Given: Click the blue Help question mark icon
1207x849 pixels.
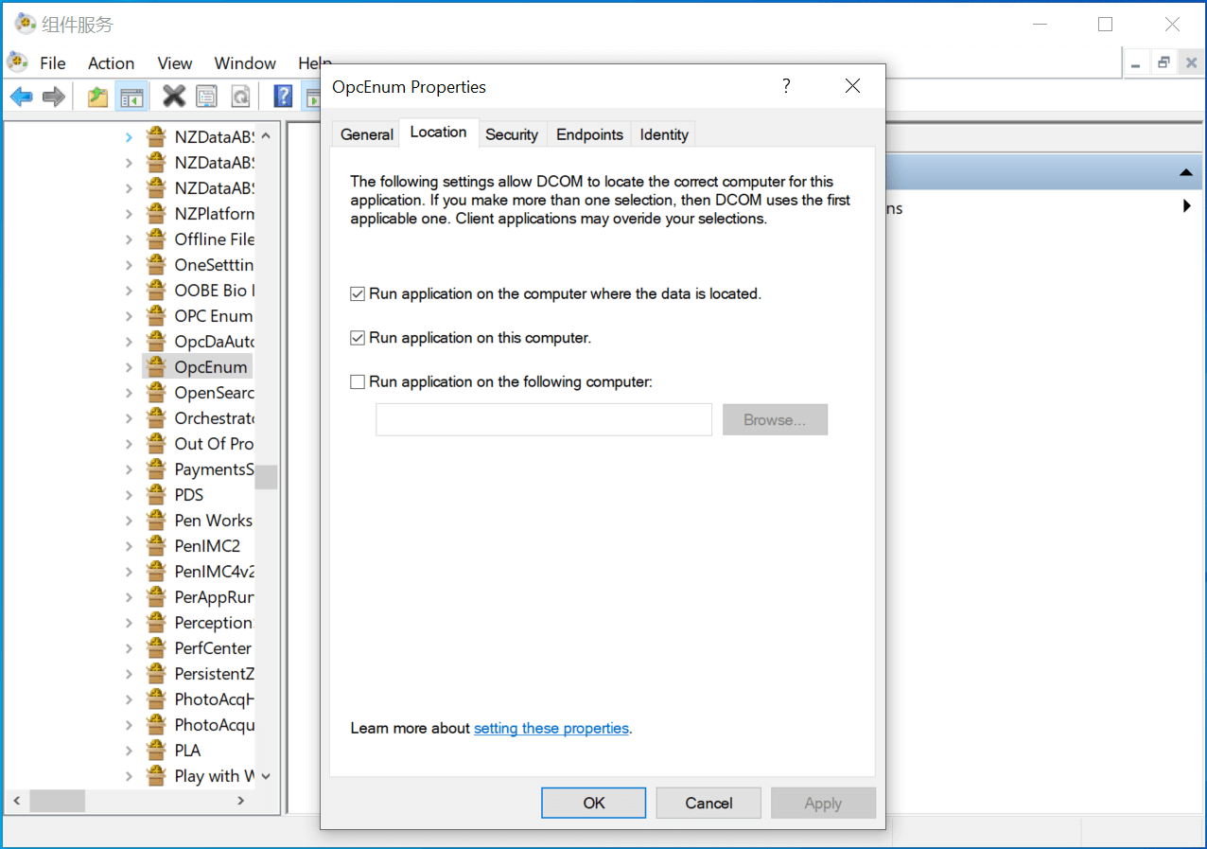Looking at the screenshot, I should tap(283, 96).
